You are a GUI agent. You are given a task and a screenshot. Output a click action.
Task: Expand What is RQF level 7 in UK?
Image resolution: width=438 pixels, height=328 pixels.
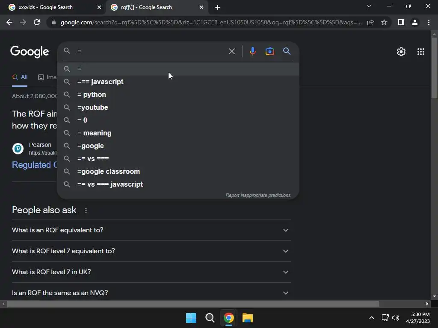coord(151,272)
